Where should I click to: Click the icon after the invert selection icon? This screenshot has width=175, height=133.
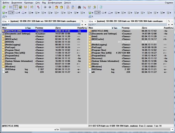38,7
